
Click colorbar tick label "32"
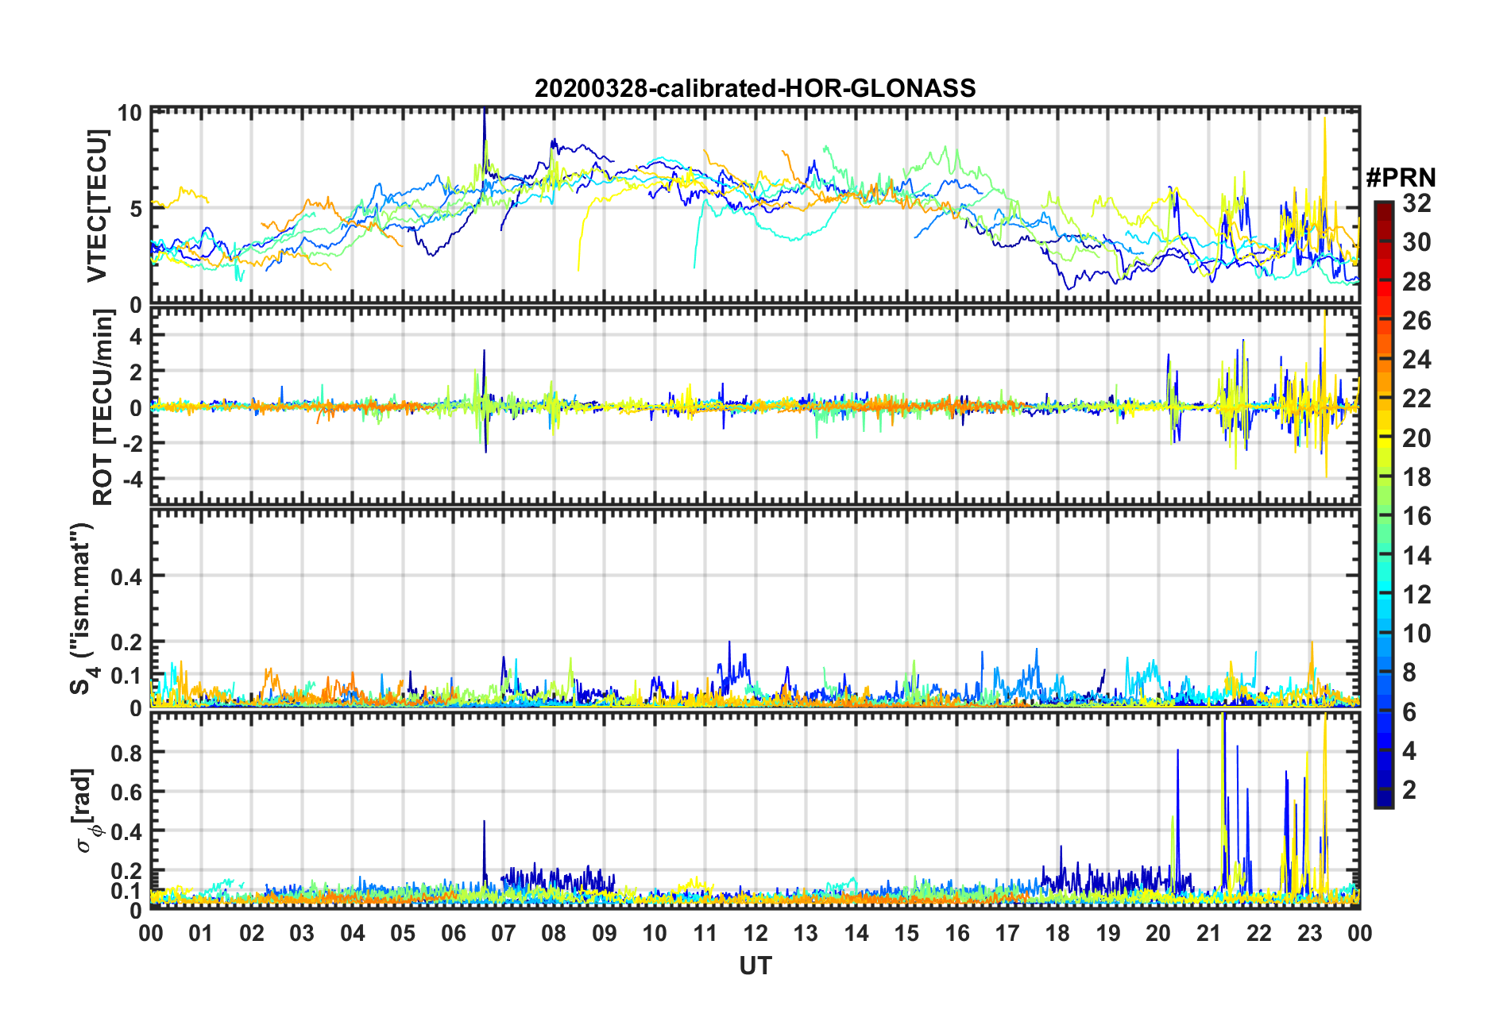(1417, 203)
